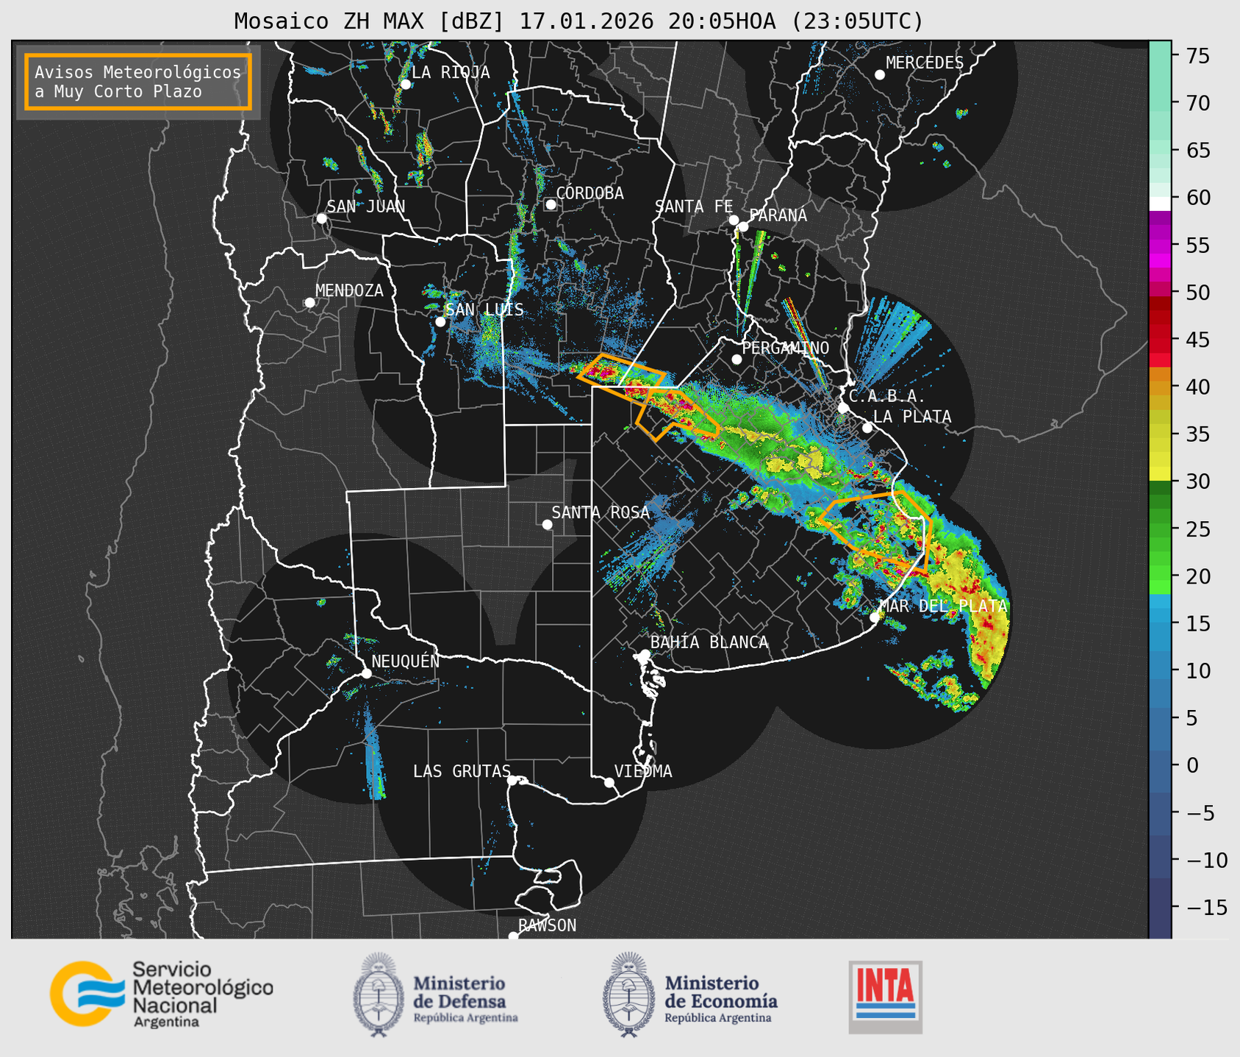
Task: Click the SANTA FE city label
Action: pos(694,207)
